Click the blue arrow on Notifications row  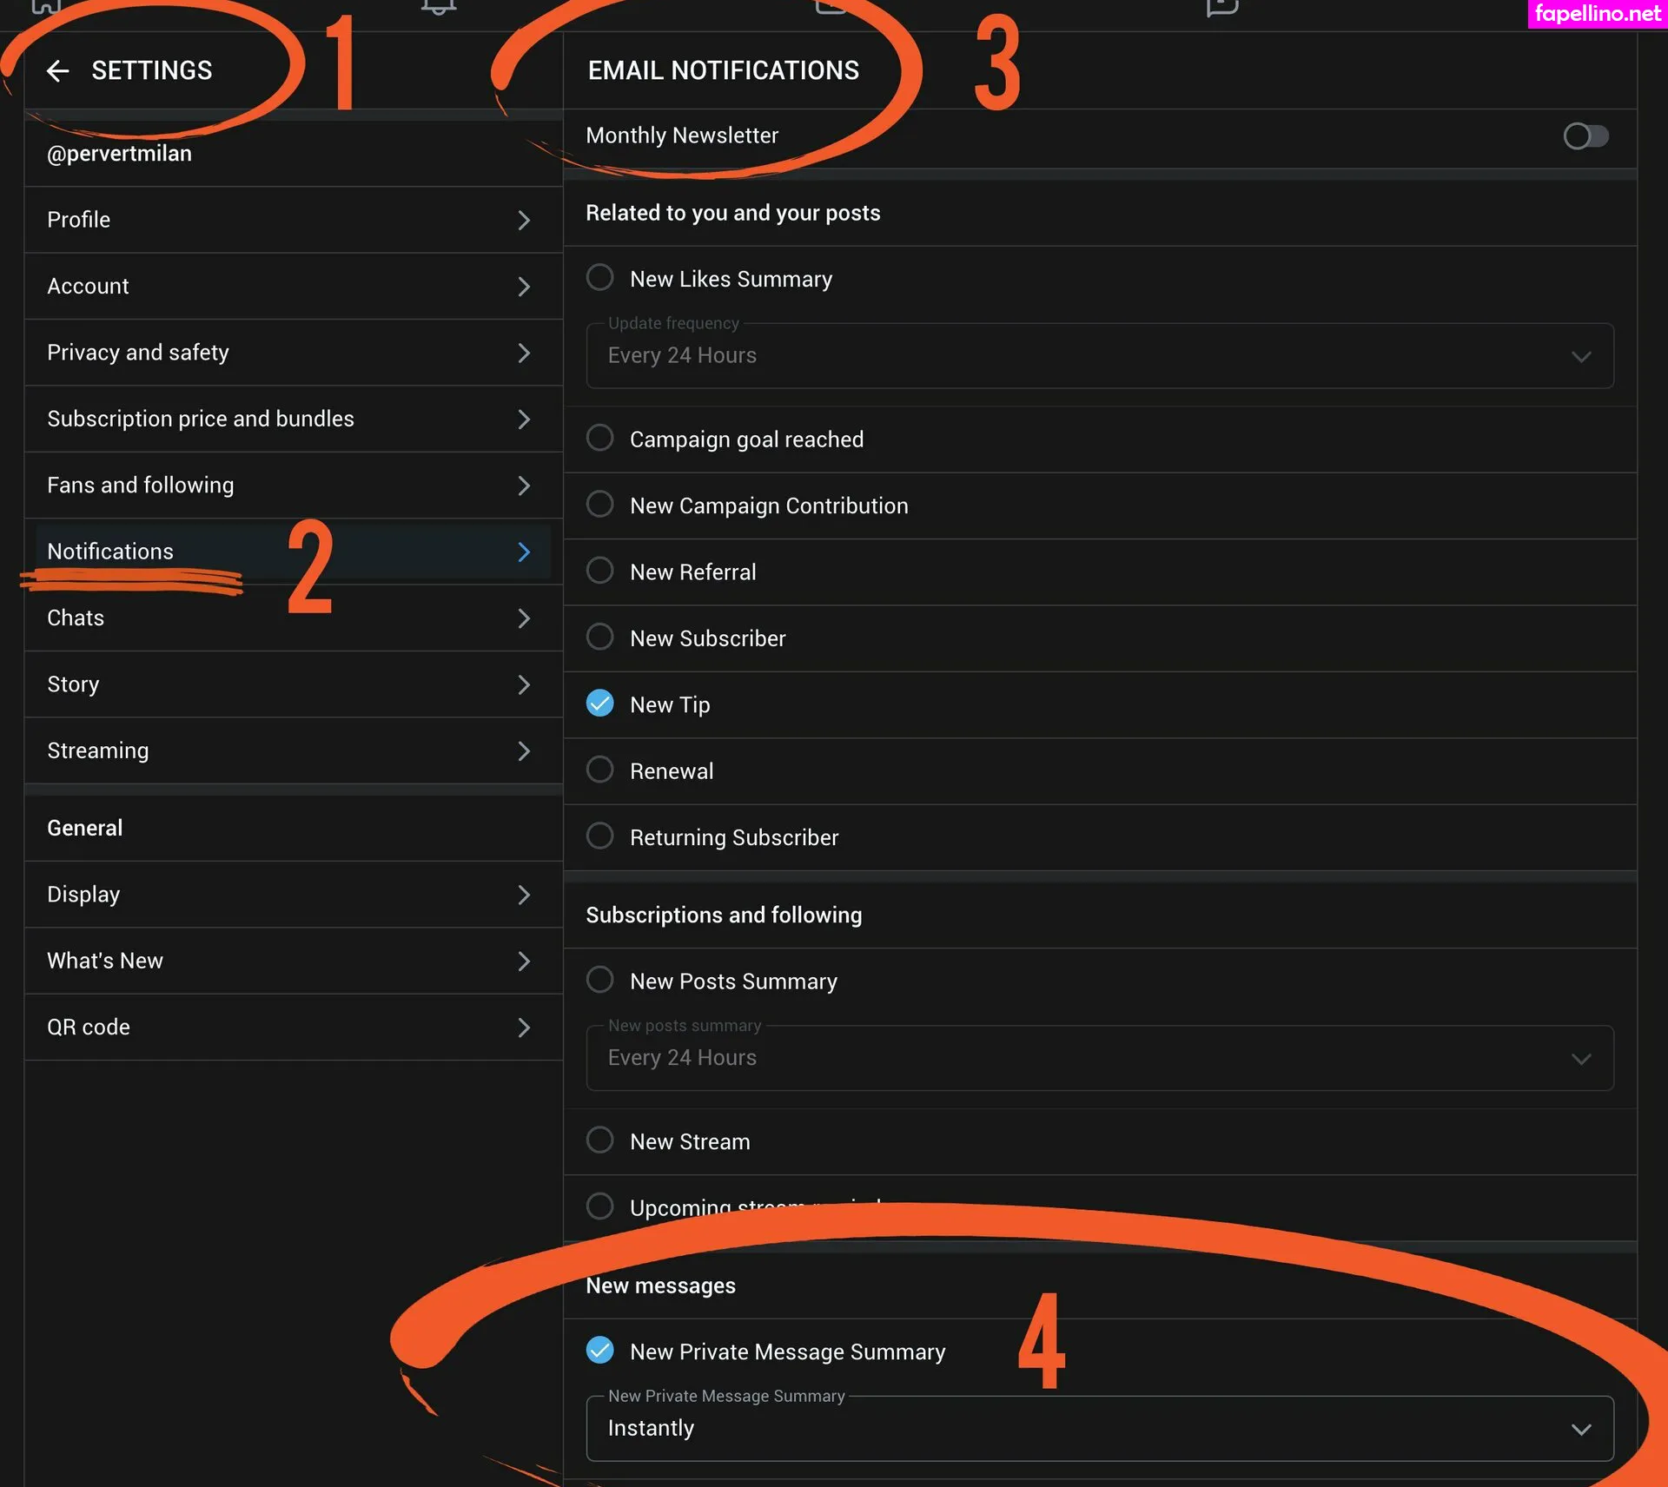click(x=523, y=552)
